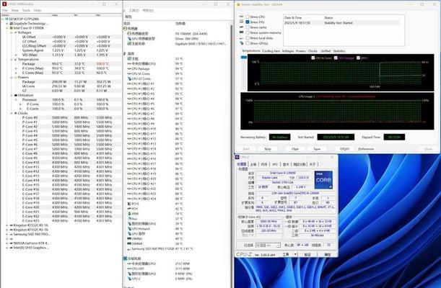The height and width of the screenshot is (288, 441).
Task: Open the SPD tab in CPU-Z
Action: pos(275,164)
